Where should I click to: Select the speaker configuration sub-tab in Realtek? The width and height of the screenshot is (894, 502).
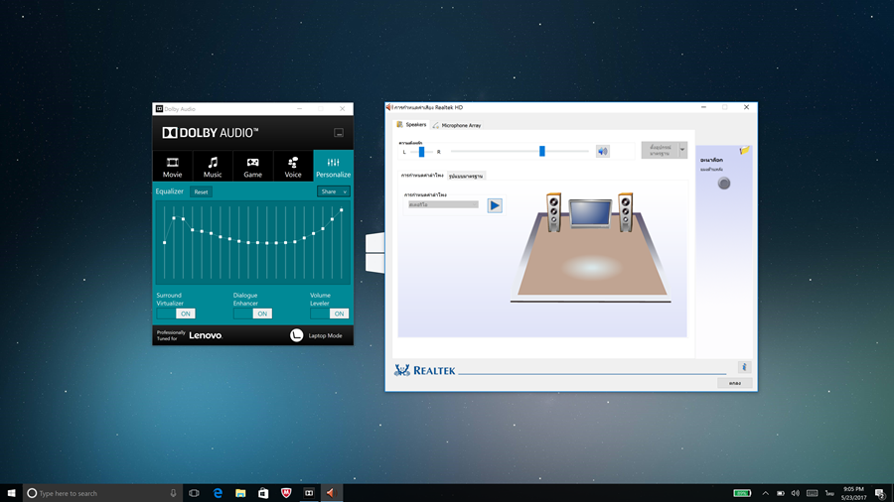pyautogui.click(x=422, y=176)
